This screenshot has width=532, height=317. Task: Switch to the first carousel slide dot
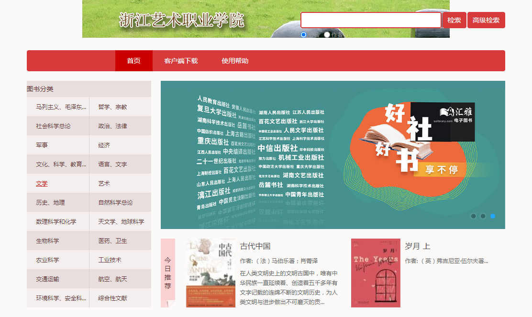473,216
